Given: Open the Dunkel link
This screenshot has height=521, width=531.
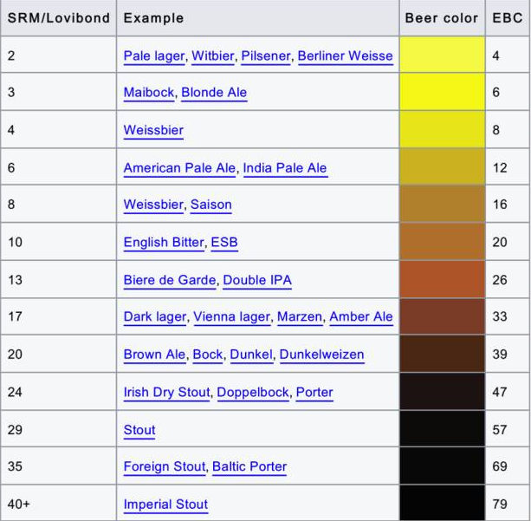Looking at the screenshot, I should (x=251, y=355).
